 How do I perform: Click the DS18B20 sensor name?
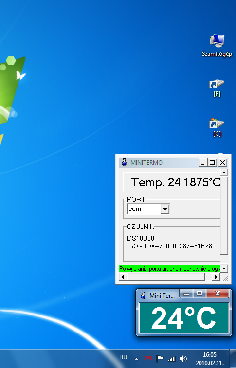click(x=141, y=238)
